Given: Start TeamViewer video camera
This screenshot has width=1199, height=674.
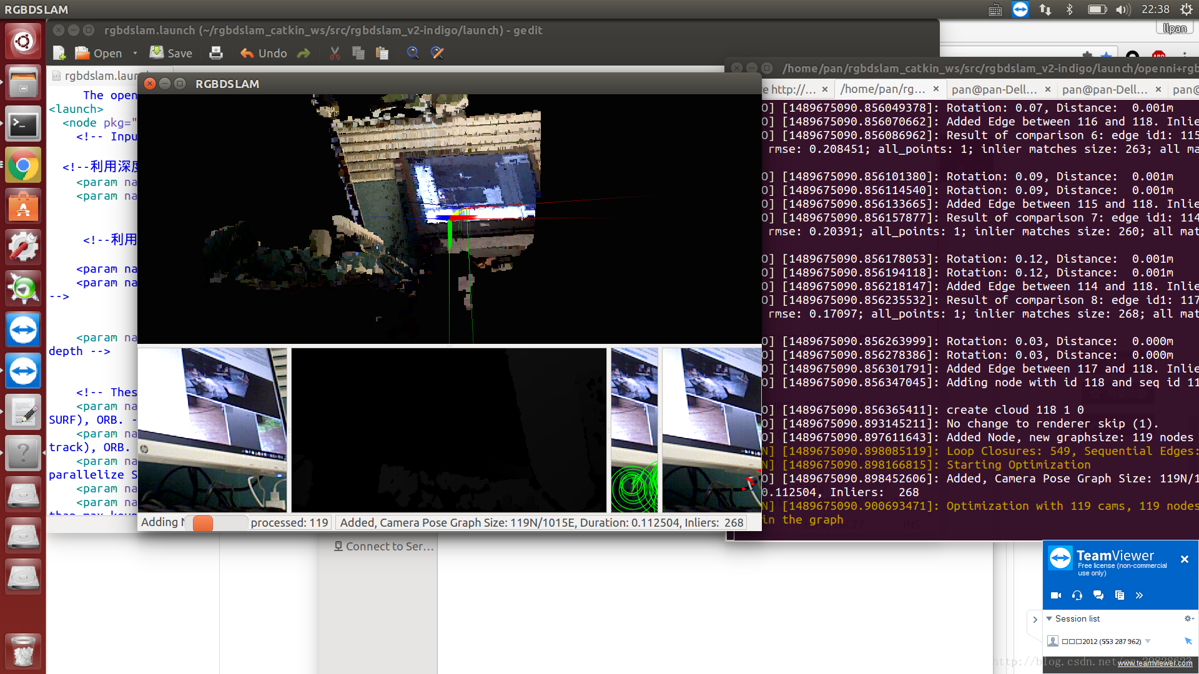Looking at the screenshot, I should [1056, 595].
